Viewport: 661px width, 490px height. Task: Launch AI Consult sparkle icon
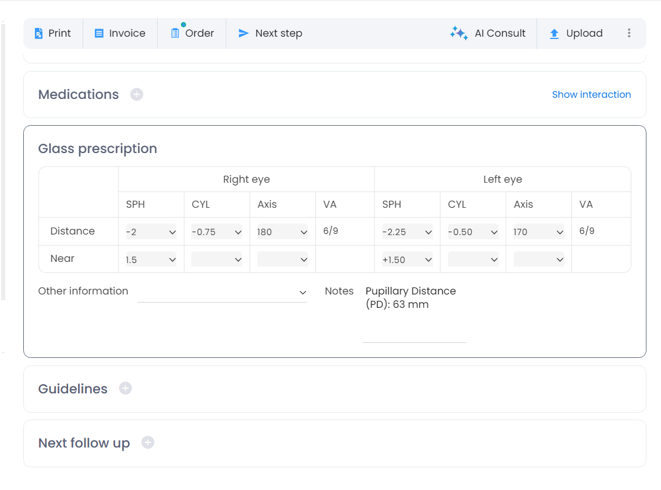click(x=459, y=34)
